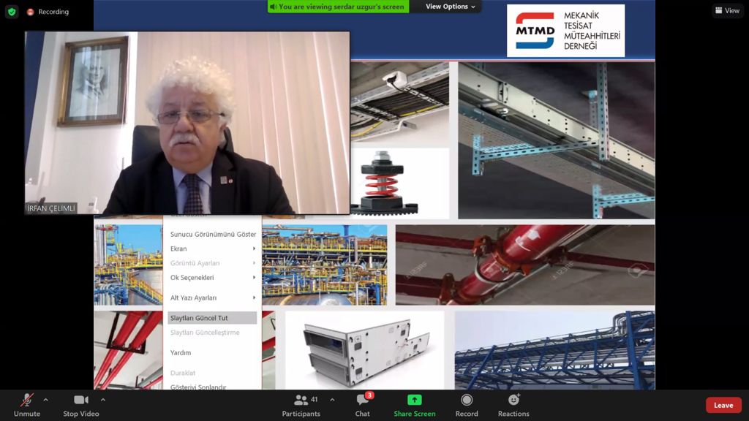Expand the video options arrow beside Stop Video
Screen dimensions: 749x421
[x=102, y=400]
